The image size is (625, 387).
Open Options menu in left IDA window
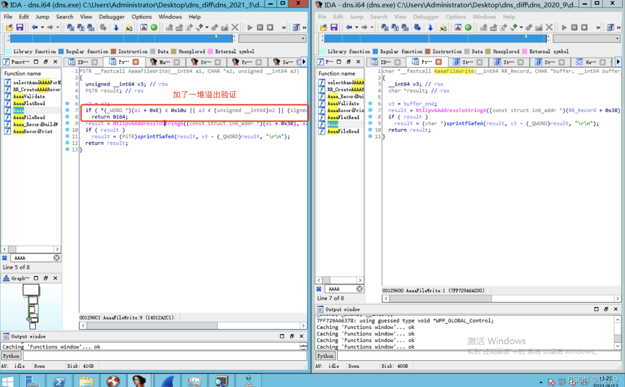[x=142, y=17]
